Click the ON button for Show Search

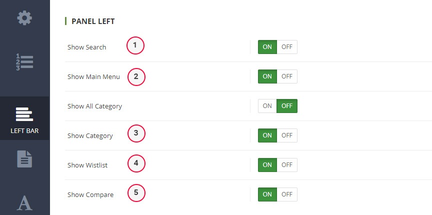pos(267,47)
